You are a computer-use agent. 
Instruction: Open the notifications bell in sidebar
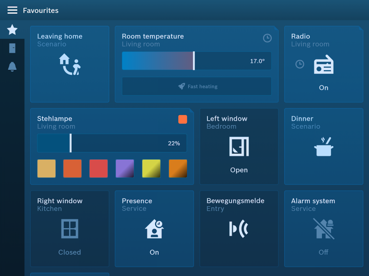pos(12,67)
